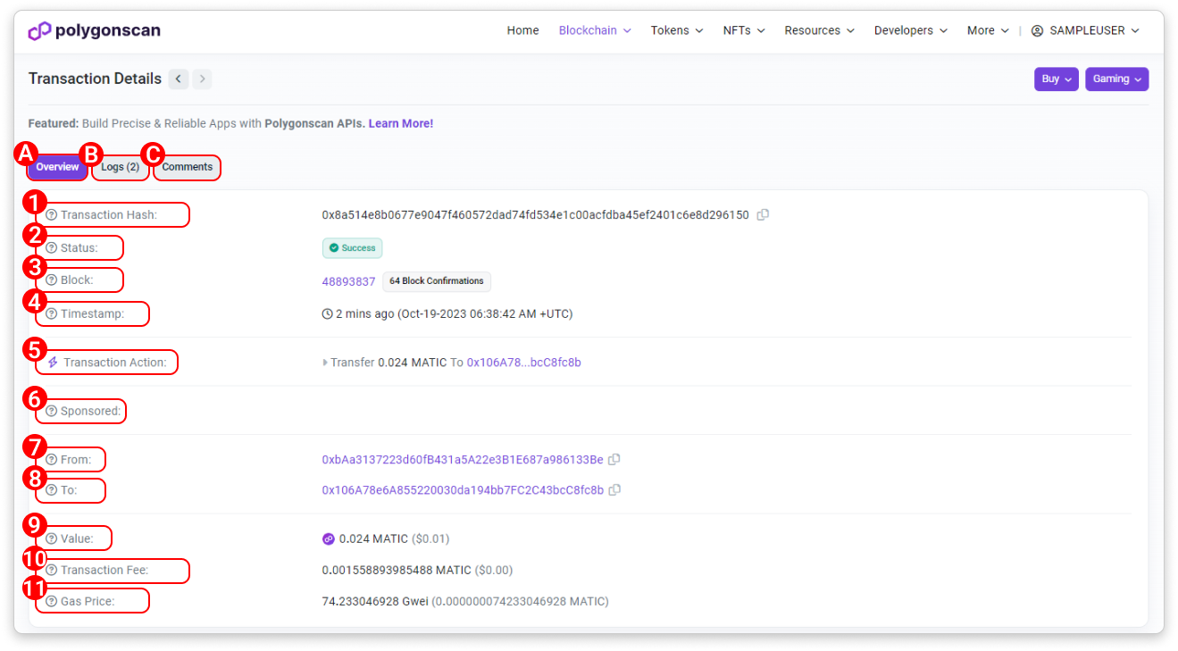Click help icon beside Timestamp label
The image size is (1178, 651).
point(51,314)
